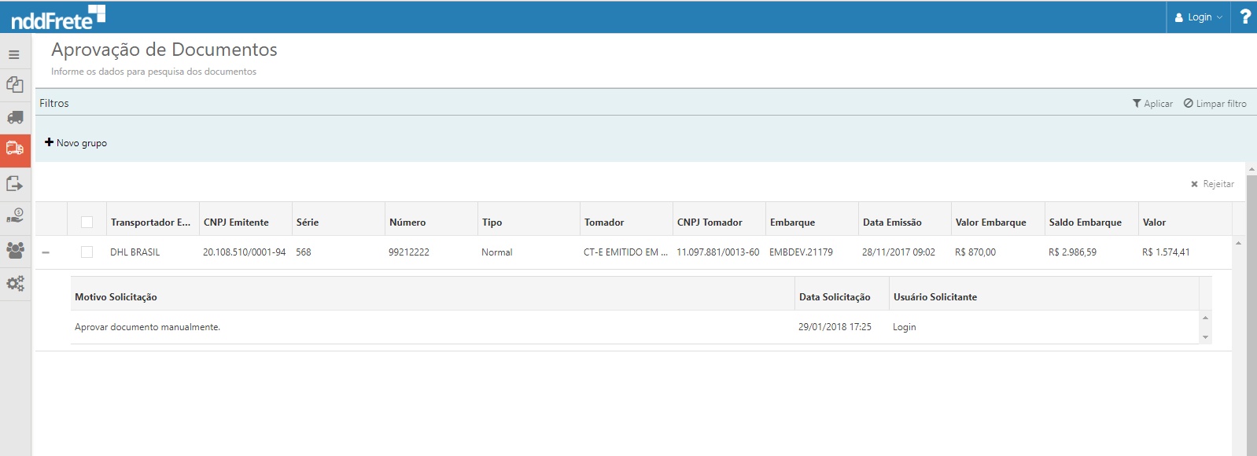
Task: Open the settings gears sidebar icon
Action: tap(15, 283)
